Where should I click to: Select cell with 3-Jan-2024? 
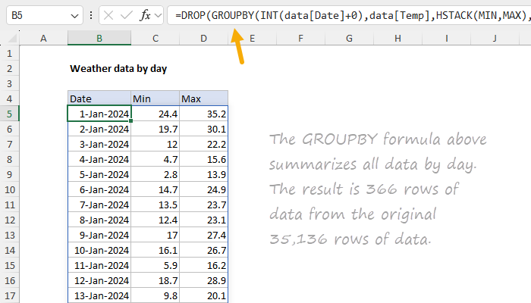[x=99, y=145]
